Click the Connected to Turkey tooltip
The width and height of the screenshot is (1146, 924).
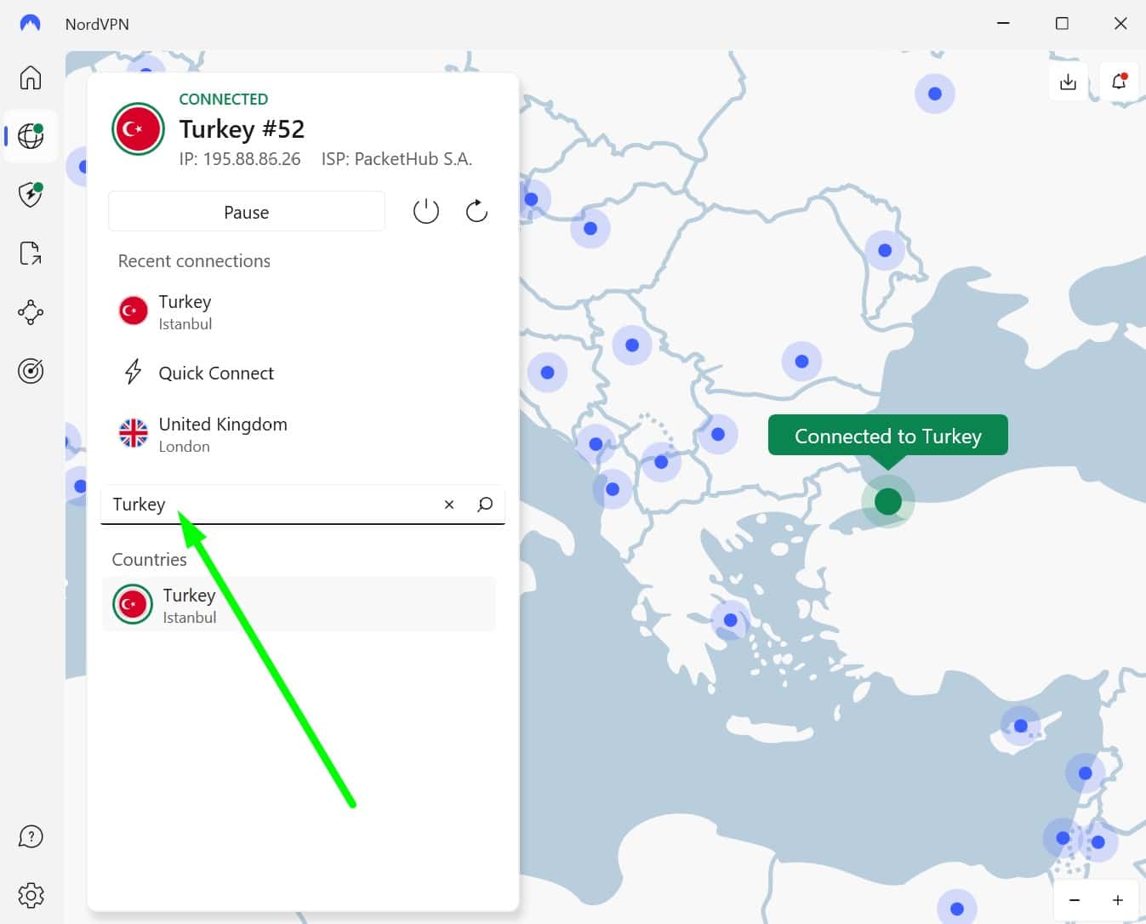tap(888, 436)
